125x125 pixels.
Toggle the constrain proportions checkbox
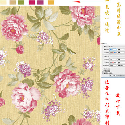point(103,71)
